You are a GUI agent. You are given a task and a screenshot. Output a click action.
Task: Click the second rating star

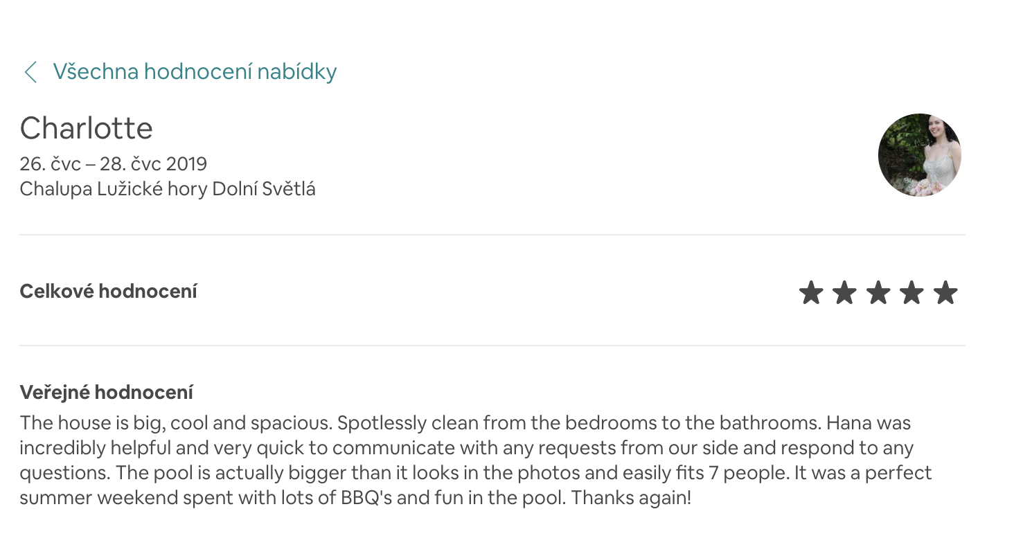[x=844, y=293]
